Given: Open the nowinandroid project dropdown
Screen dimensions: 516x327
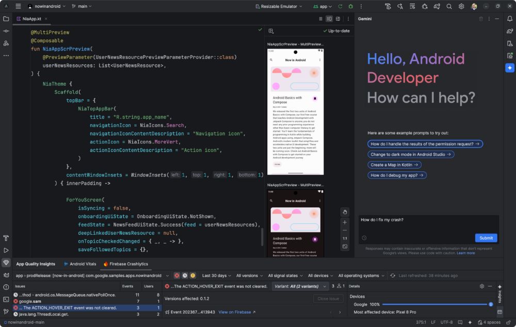Looking at the screenshot, I should click(46, 6).
